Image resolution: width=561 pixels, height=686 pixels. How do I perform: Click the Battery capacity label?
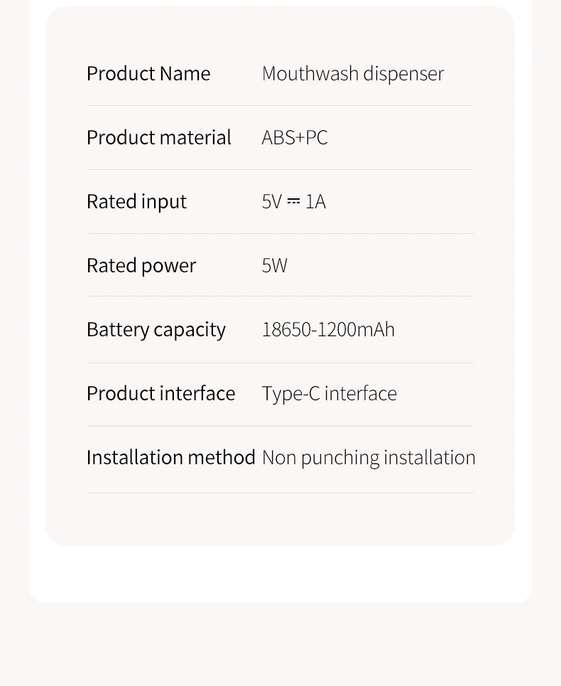156,330
